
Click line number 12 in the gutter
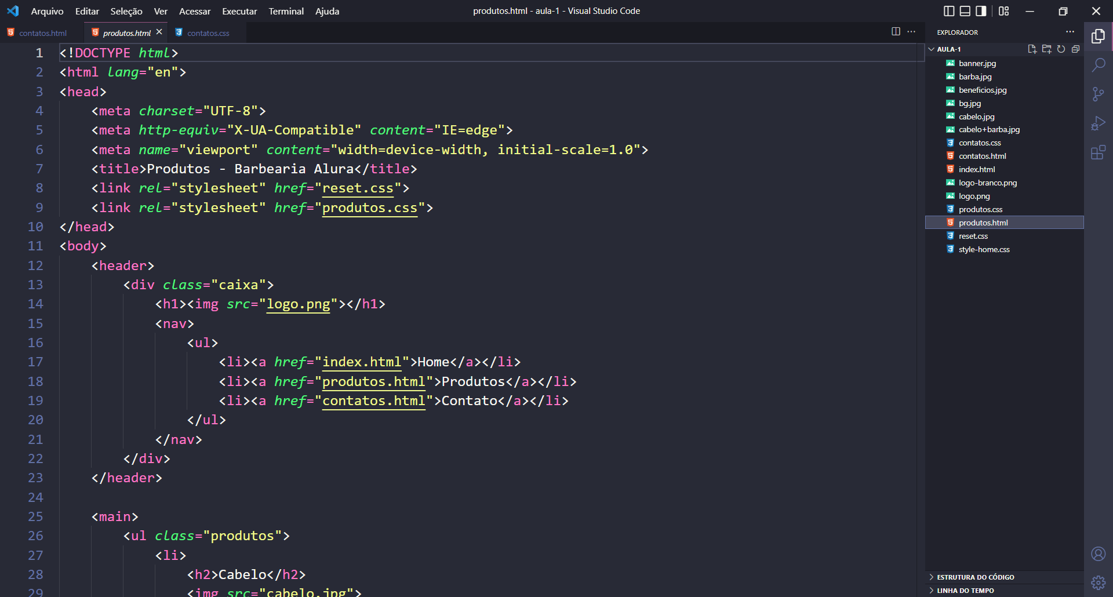click(x=35, y=266)
